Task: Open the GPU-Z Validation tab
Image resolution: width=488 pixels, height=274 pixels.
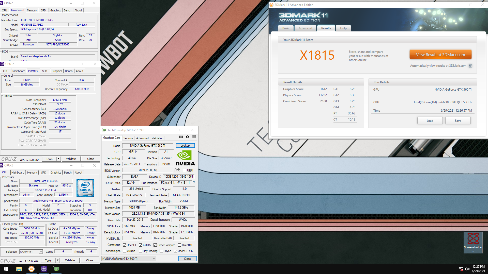Action: (x=158, y=138)
